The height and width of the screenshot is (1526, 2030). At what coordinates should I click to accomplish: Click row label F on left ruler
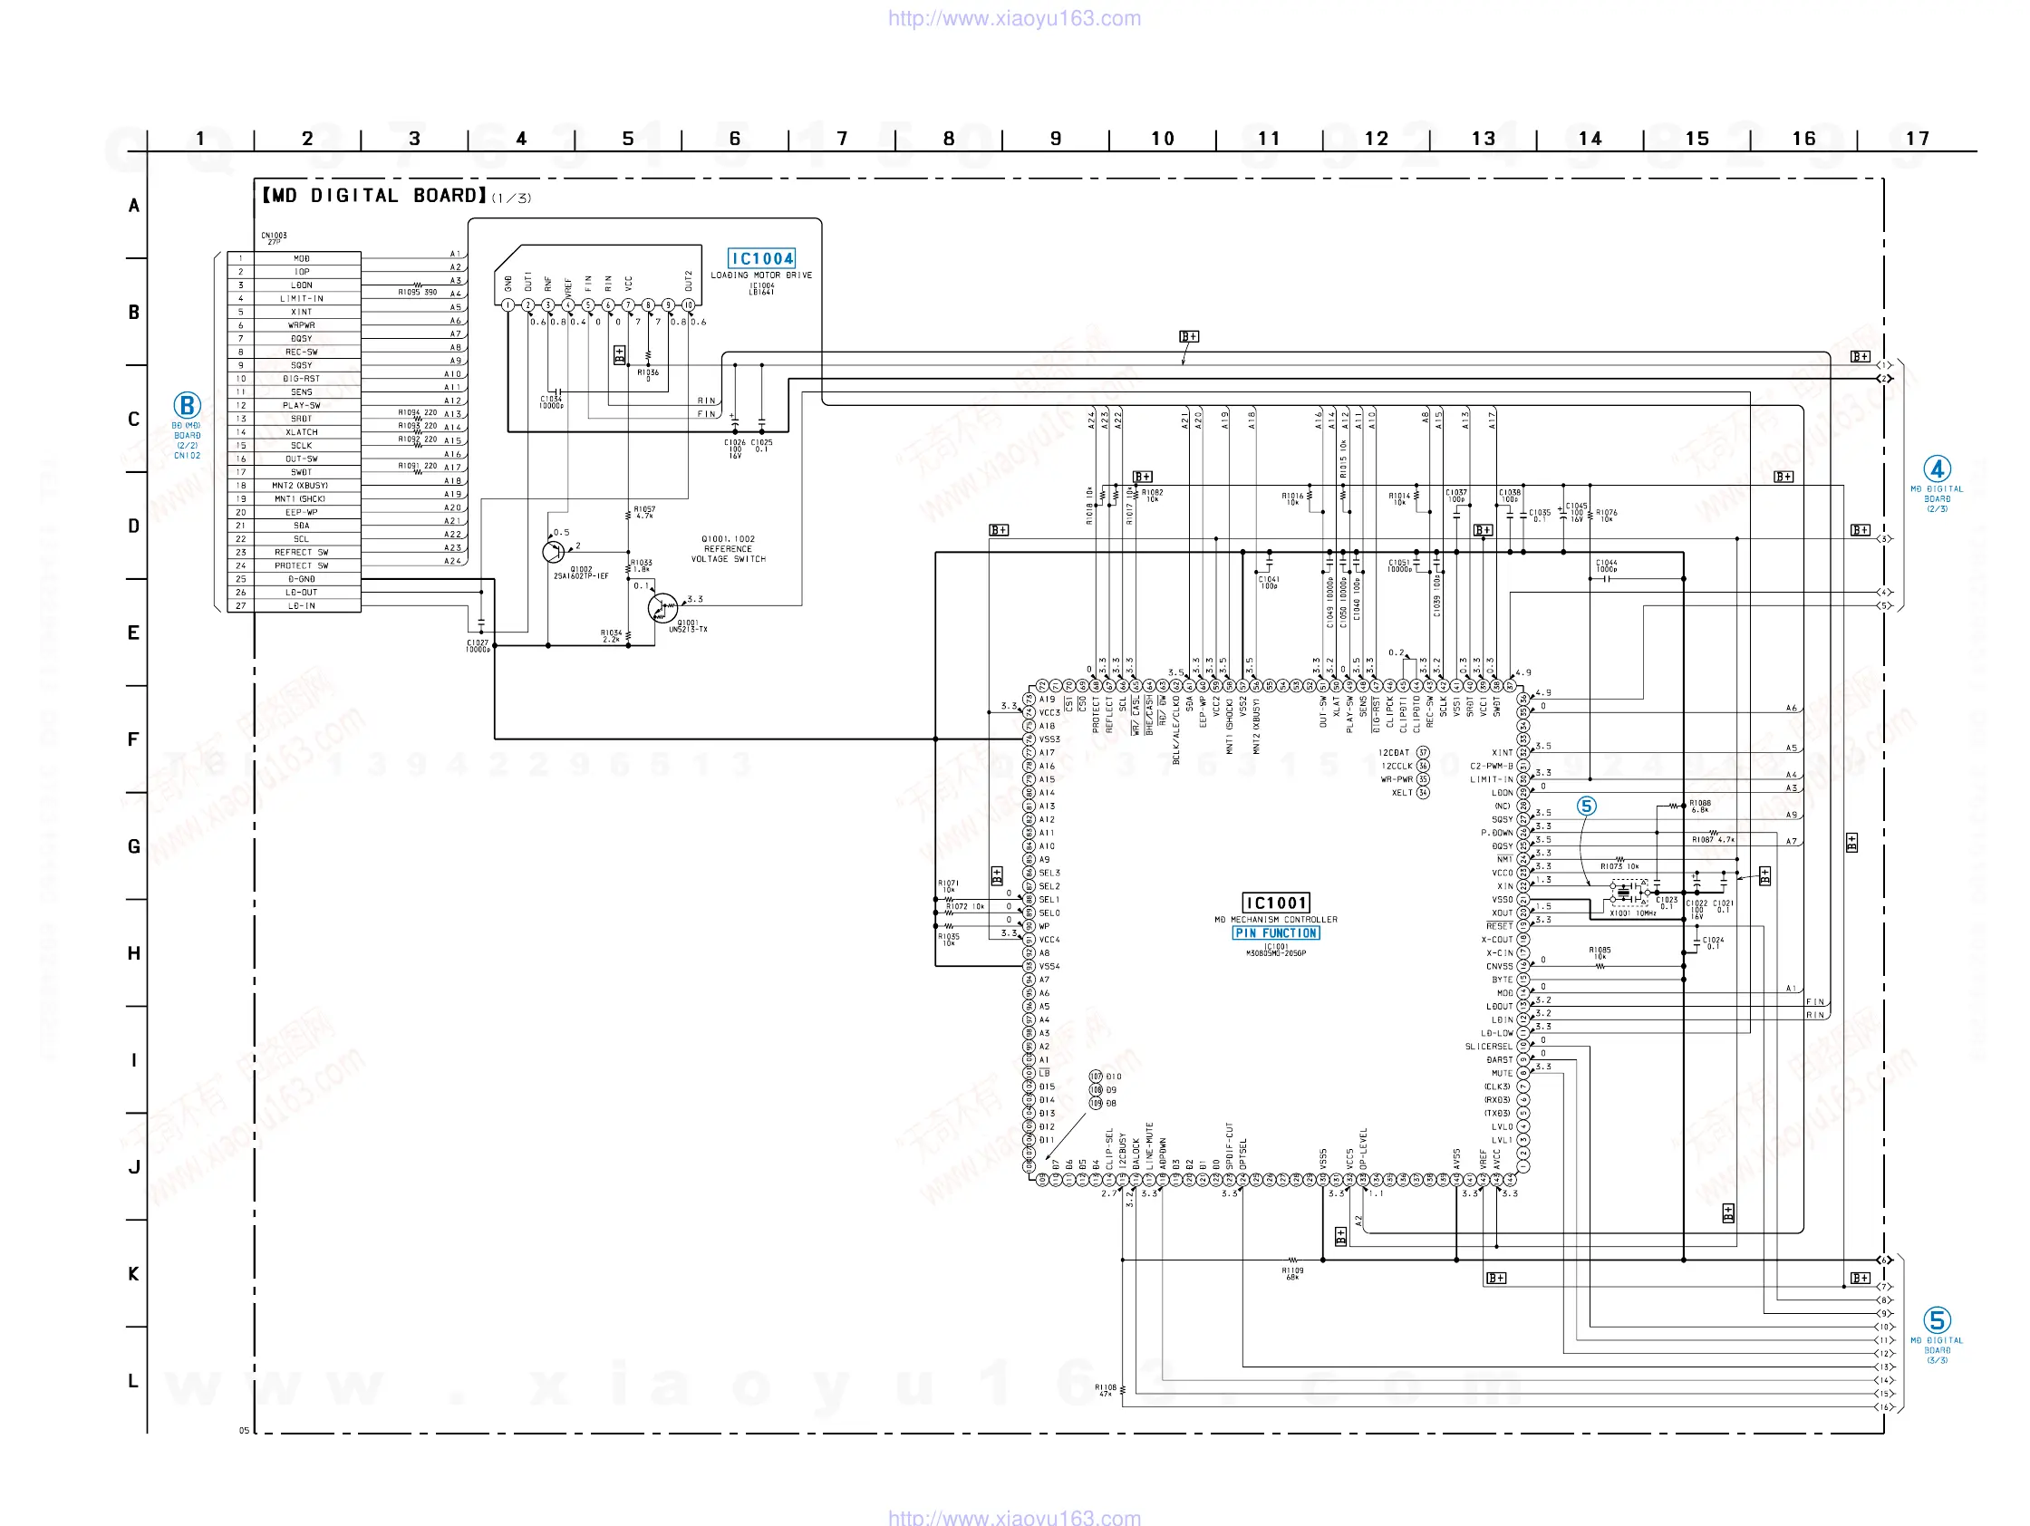coord(134,739)
